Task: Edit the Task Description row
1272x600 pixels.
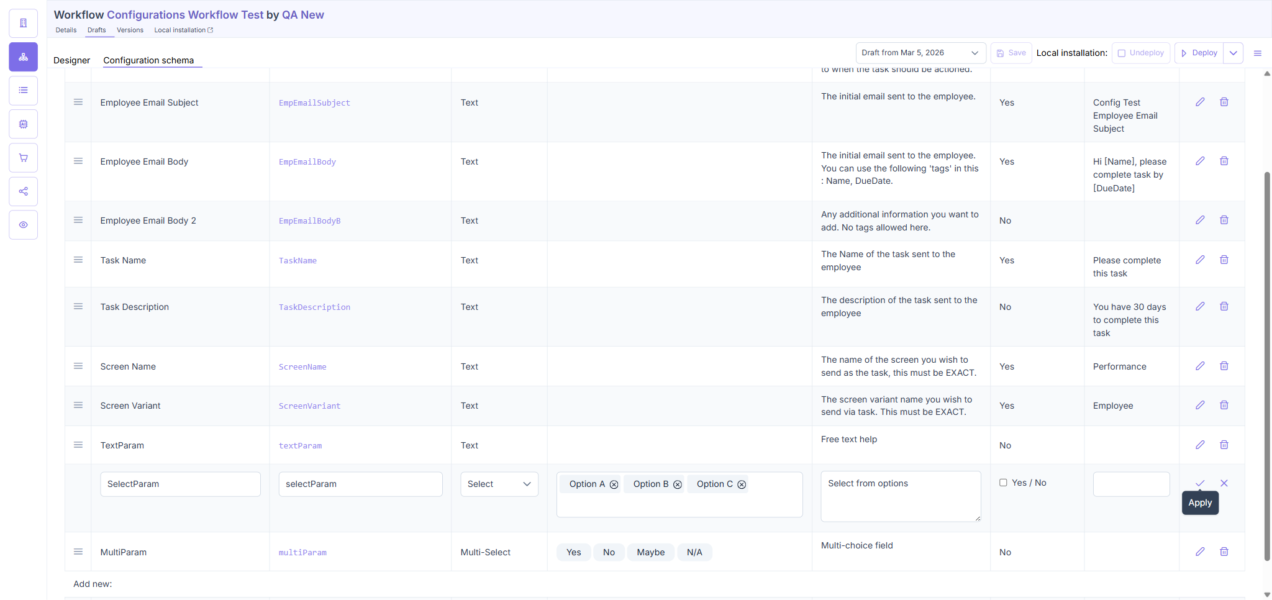Action: click(1200, 306)
